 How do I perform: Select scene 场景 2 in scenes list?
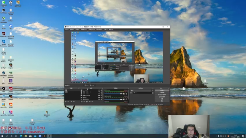pyautogui.click(x=72, y=92)
